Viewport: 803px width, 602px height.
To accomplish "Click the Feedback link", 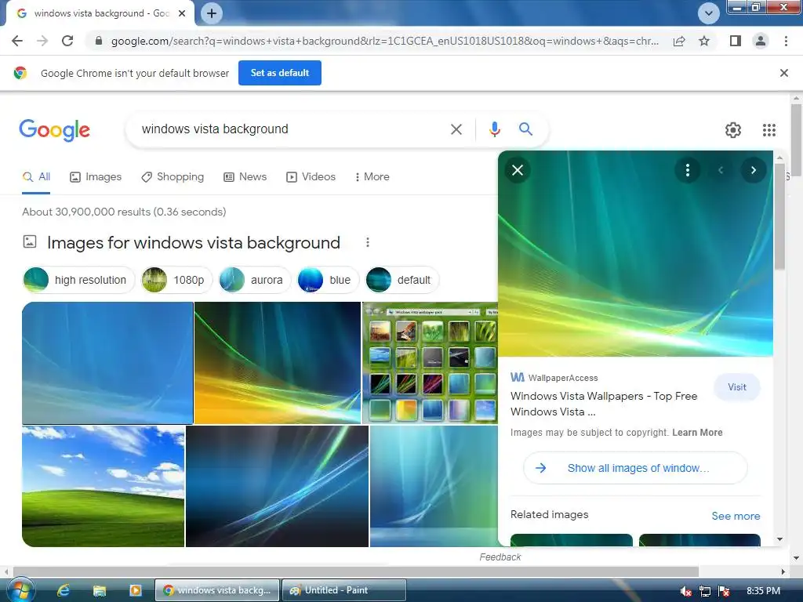I will tap(500, 557).
